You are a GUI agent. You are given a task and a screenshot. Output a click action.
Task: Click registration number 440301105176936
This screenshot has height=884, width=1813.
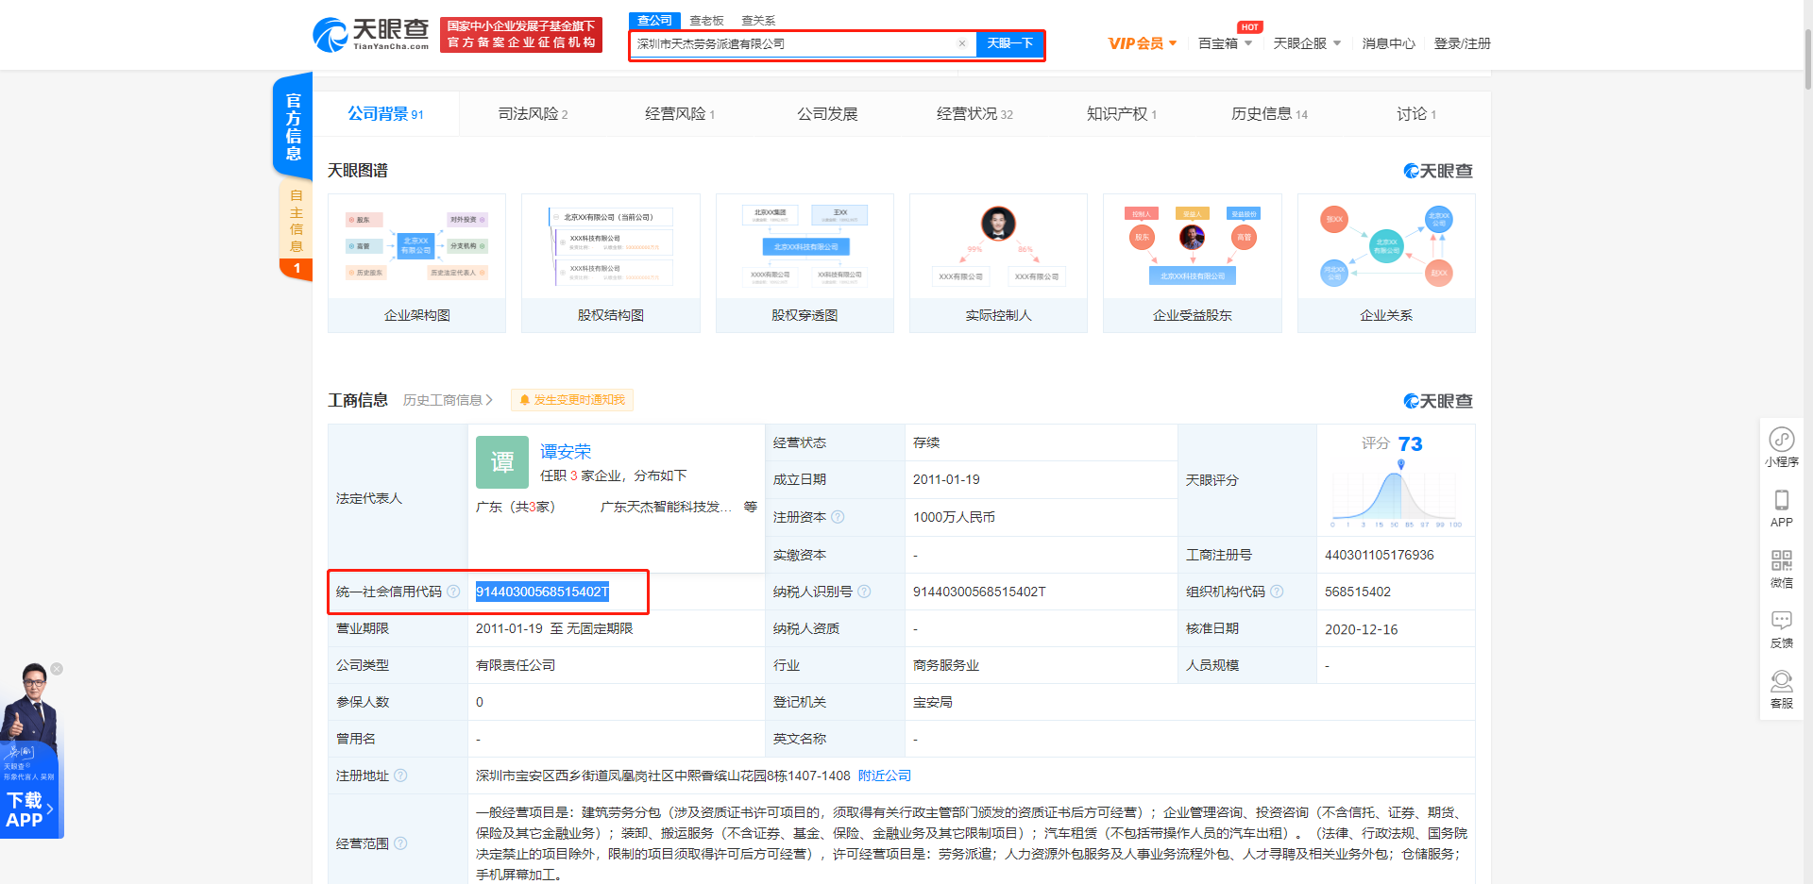pyautogui.click(x=1379, y=555)
